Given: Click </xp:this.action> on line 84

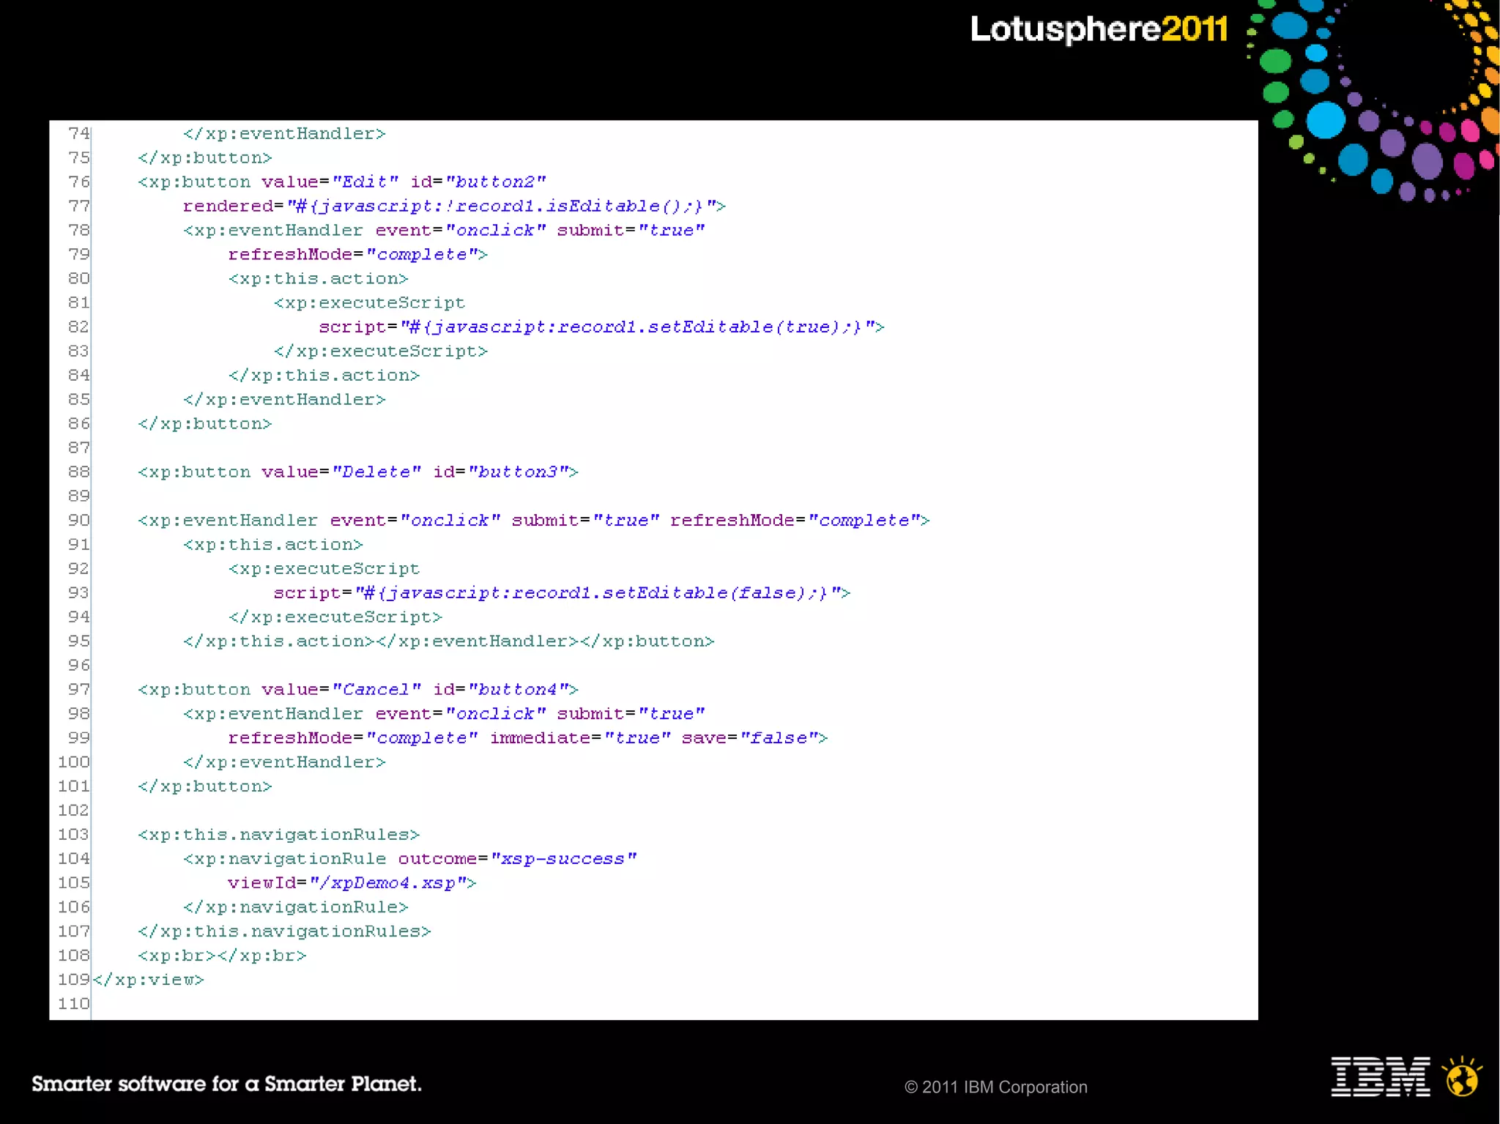Looking at the screenshot, I should click(x=324, y=375).
